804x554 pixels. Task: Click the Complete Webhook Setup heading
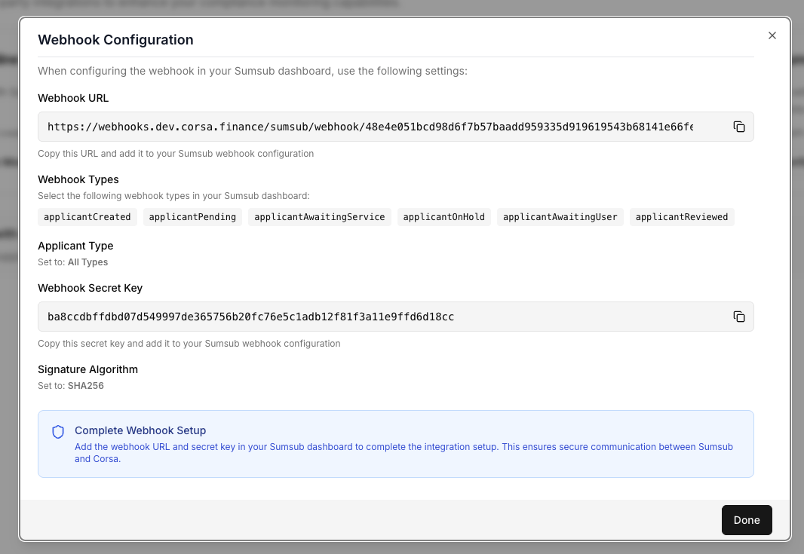click(140, 430)
